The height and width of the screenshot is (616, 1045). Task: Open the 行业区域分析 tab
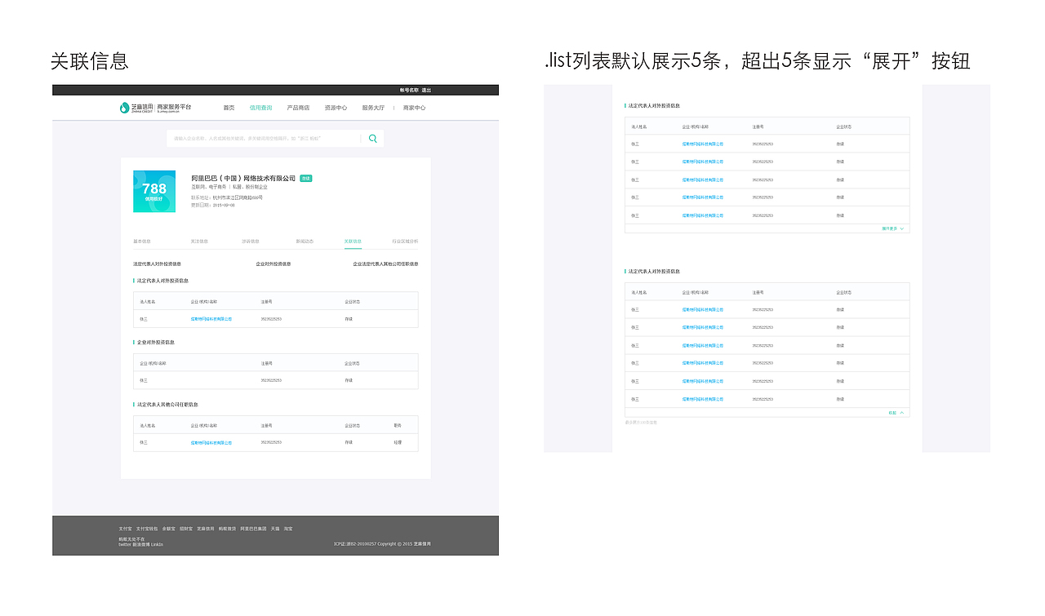tap(401, 242)
